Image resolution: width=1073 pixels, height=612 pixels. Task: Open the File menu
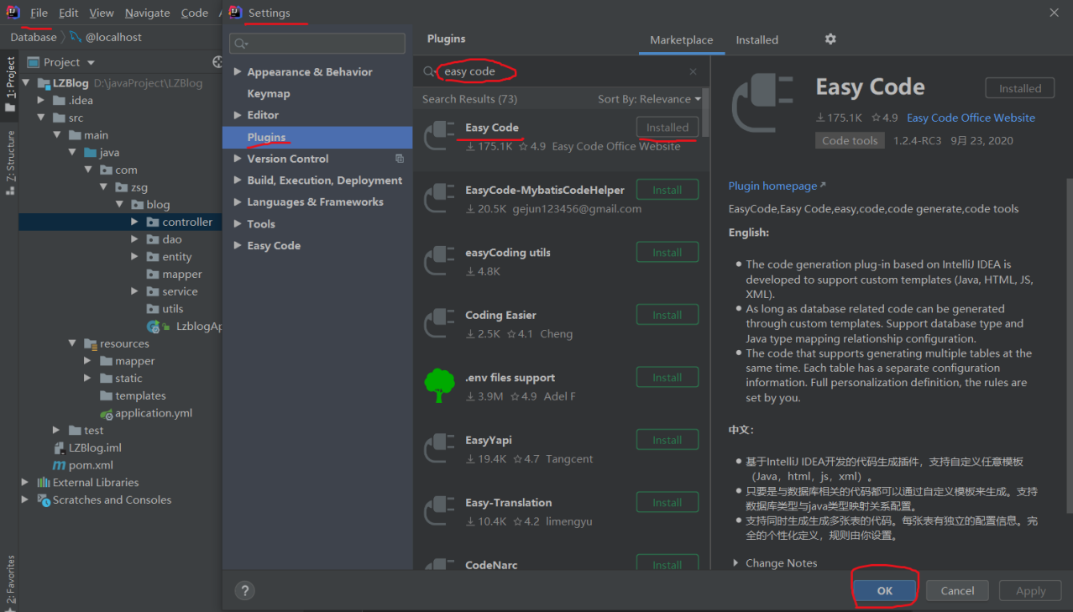coord(39,13)
